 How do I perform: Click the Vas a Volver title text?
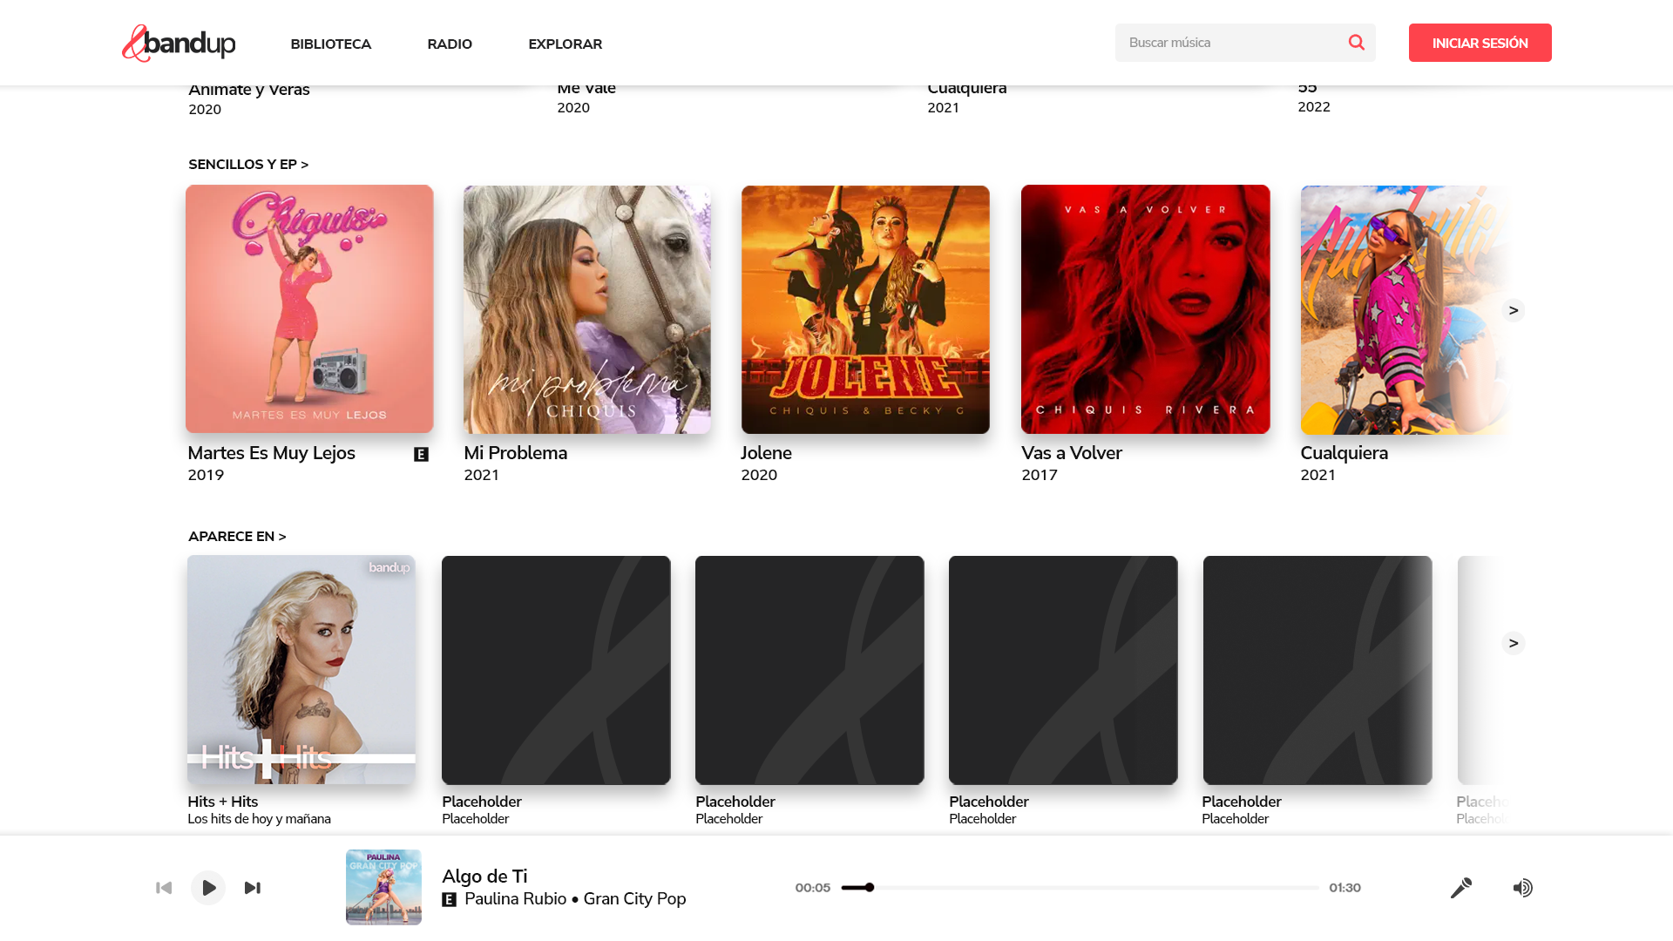click(x=1072, y=454)
